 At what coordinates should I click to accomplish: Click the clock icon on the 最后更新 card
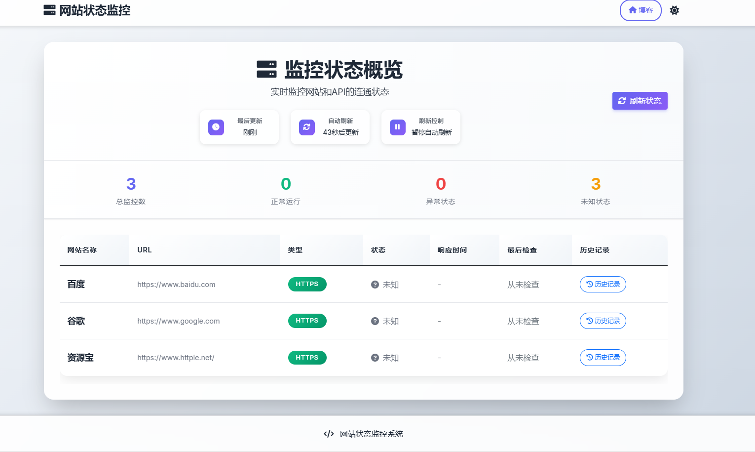(216, 127)
